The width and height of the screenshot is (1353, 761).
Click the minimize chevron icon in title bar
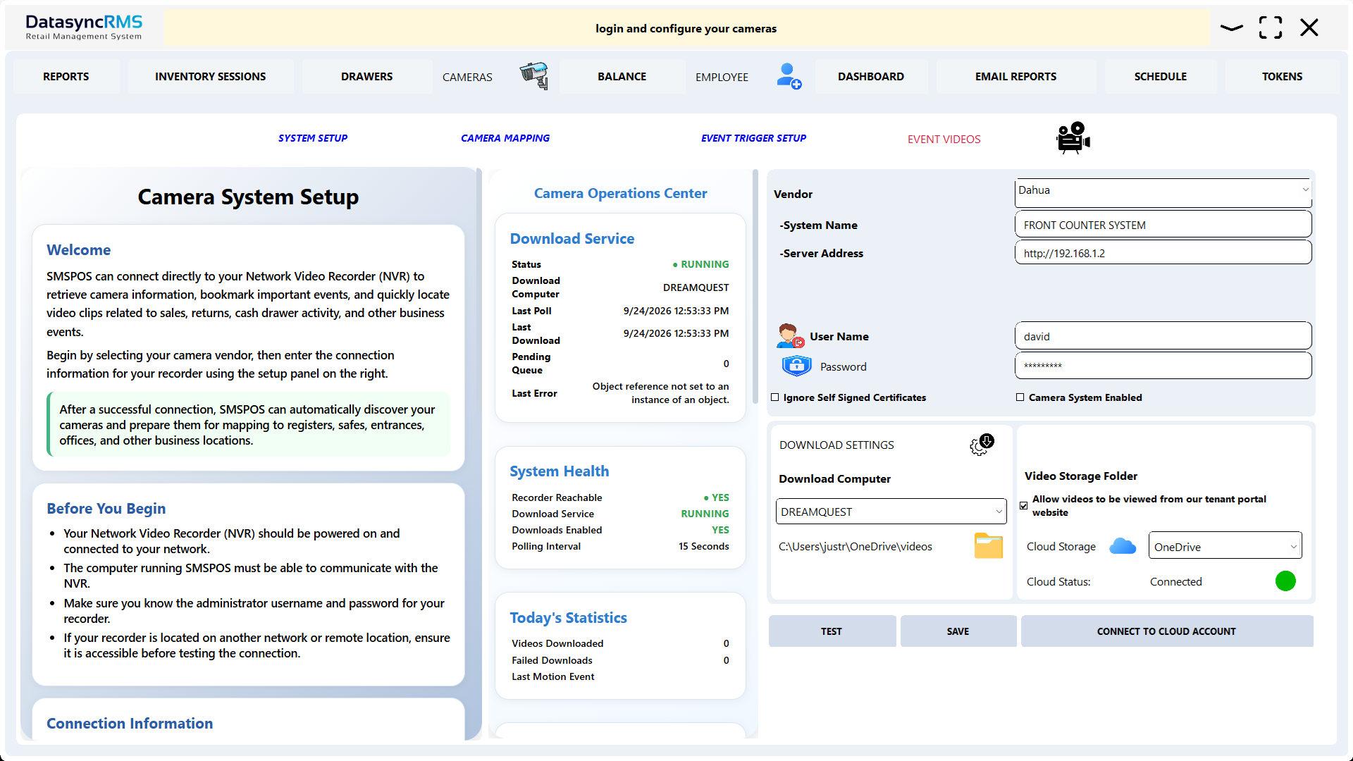(x=1232, y=28)
